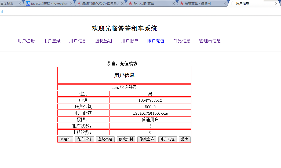The image size is (281, 168).
Task: Click the 租车次数 value 3
Action: 150,126
